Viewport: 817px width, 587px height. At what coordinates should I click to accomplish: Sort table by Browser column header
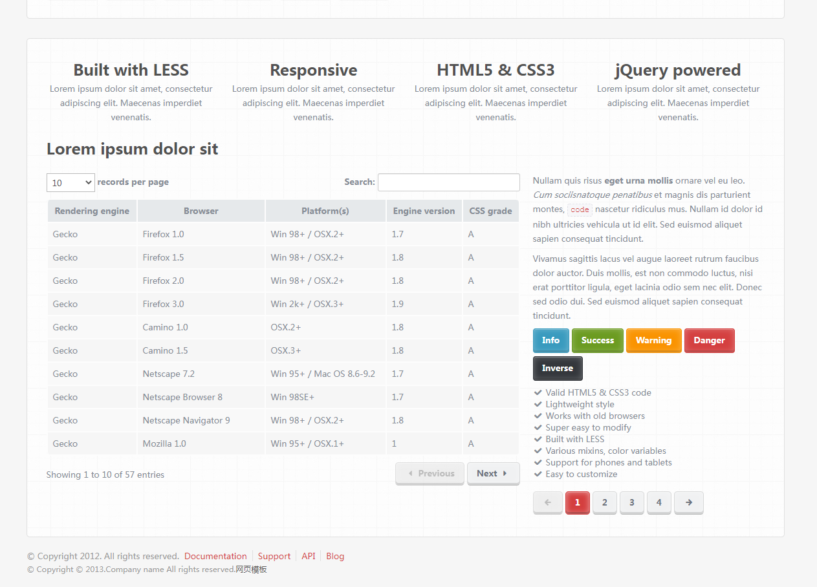(201, 211)
